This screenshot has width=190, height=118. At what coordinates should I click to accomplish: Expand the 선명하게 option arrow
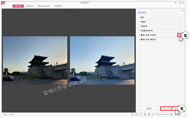(139, 26)
